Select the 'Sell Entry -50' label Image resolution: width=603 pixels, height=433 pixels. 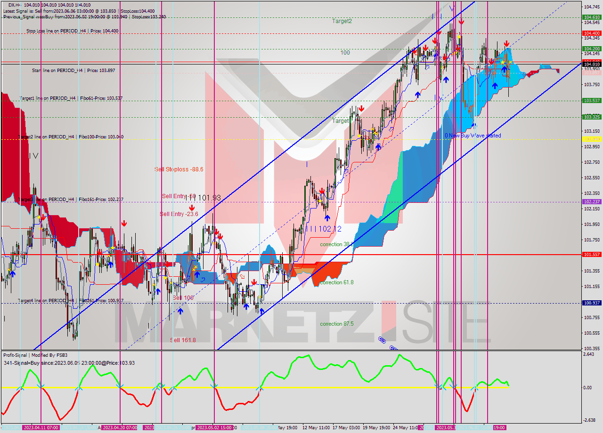pos(179,196)
